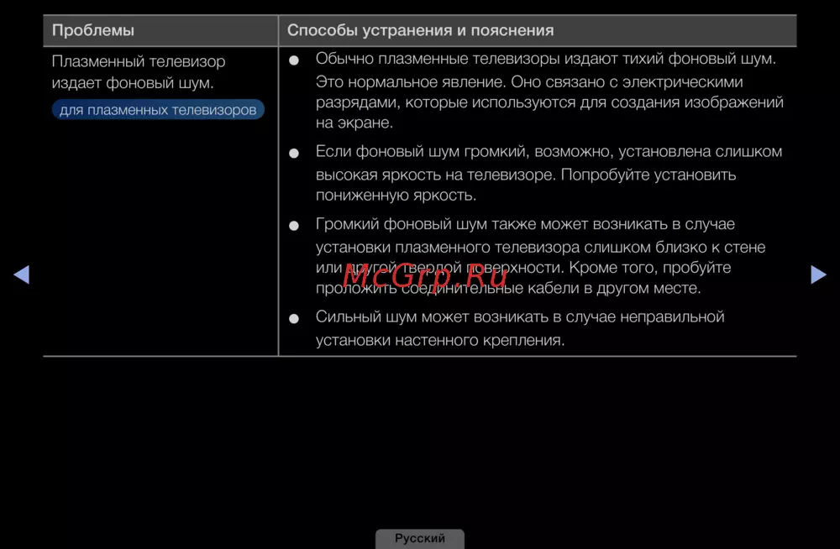Click the 'для плазменных телевизоров' badge
This screenshot has width=840, height=549.
(158, 110)
